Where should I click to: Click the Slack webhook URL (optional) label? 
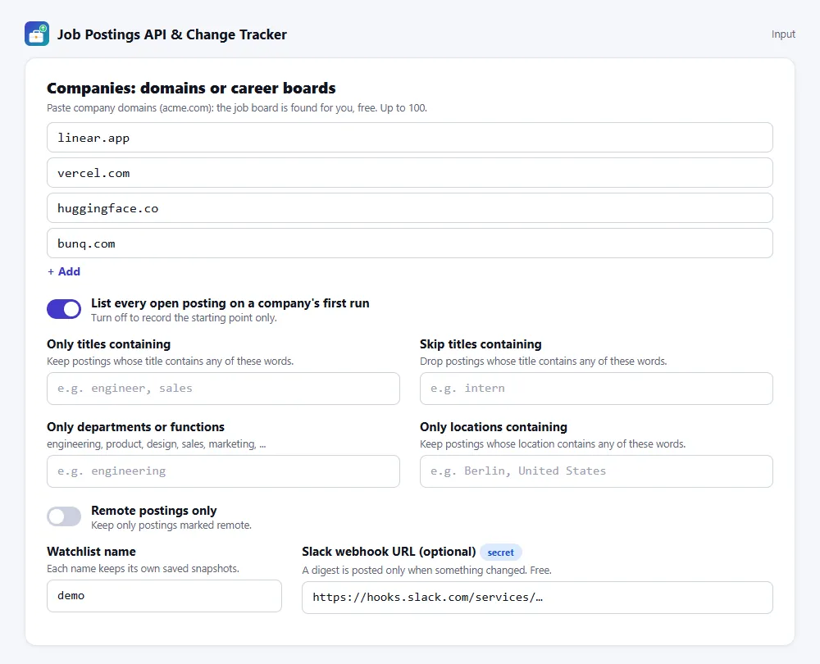389,552
